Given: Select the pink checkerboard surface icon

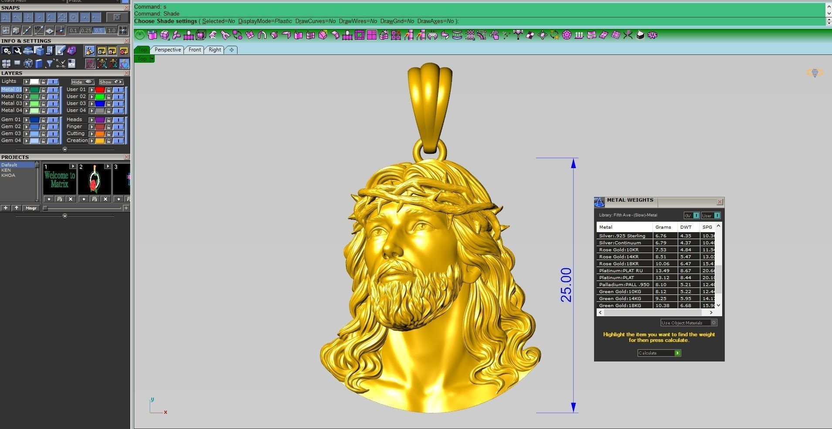Looking at the screenshot, I should pyautogui.click(x=530, y=35).
